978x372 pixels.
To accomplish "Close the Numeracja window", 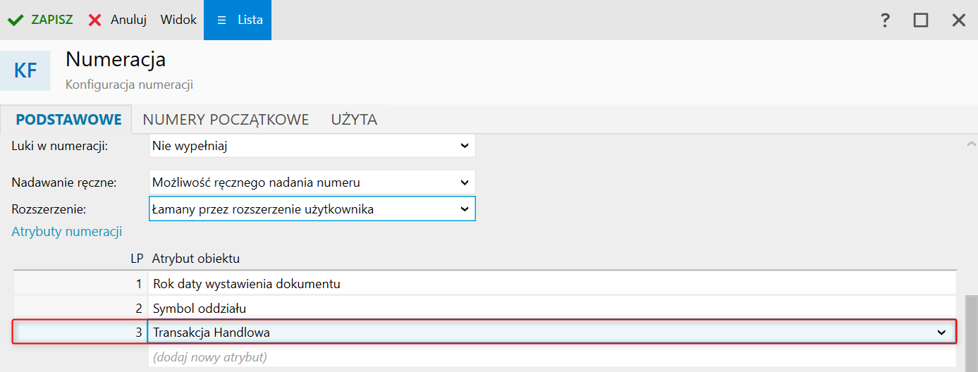I will tap(959, 20).
